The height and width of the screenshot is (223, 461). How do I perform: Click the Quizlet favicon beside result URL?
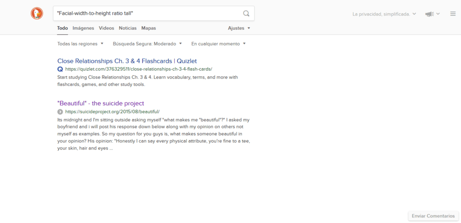coord(60,69)
